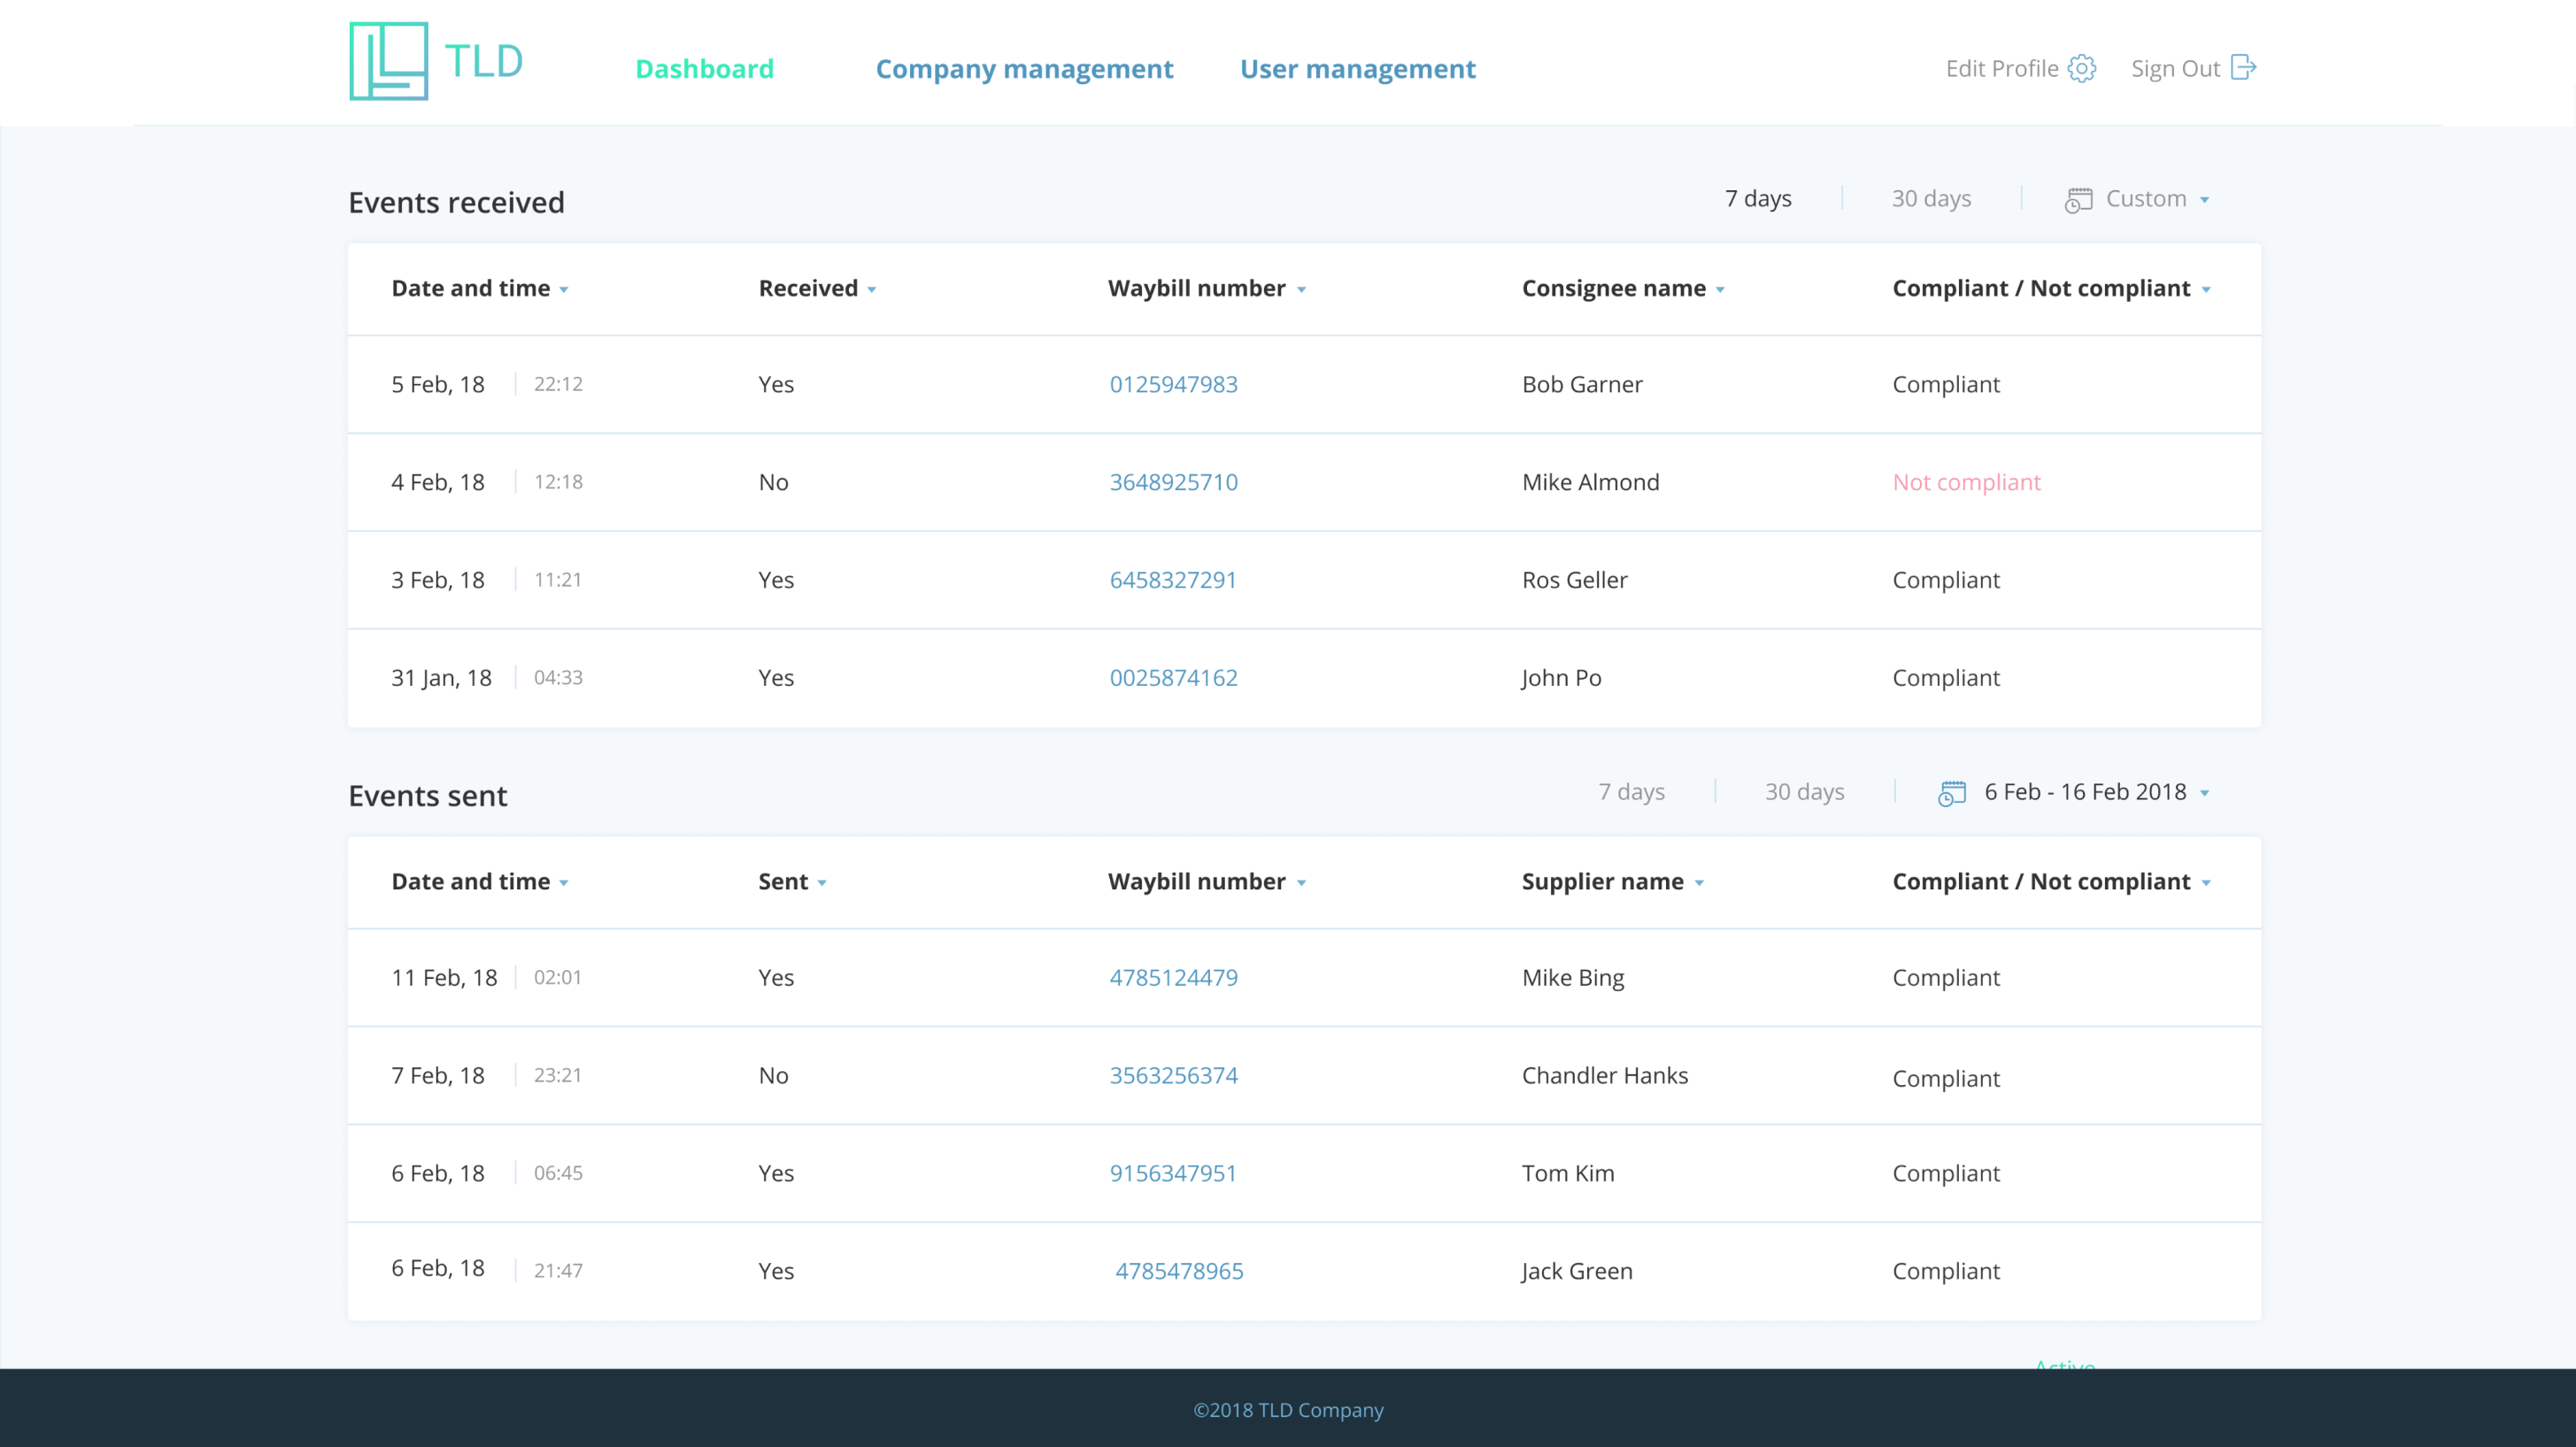This screenshot has height=1447, width=2576.
Task: Open waybill number 4785124479
Action: pos(1173,977)
